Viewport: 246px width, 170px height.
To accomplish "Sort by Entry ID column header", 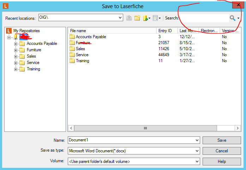I will [167, 31].
